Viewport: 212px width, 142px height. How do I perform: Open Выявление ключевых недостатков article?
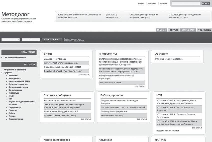tap(121, 62)
